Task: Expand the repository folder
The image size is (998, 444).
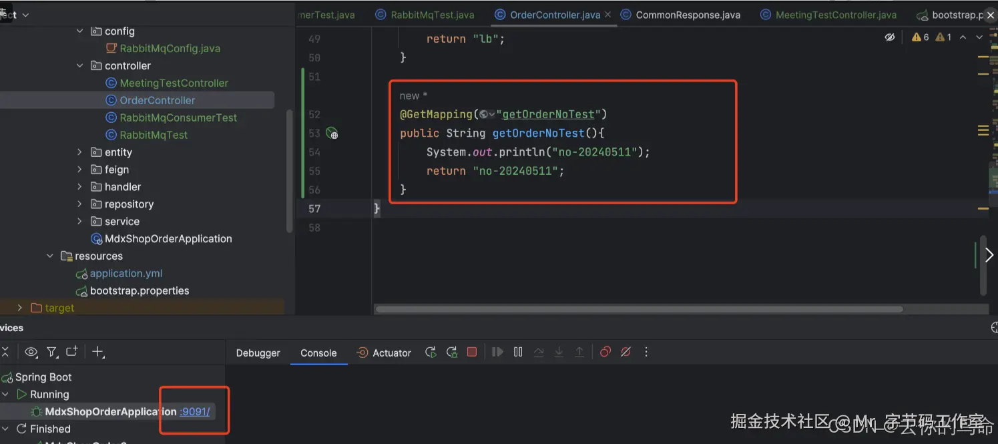Action: pos(80,204)
